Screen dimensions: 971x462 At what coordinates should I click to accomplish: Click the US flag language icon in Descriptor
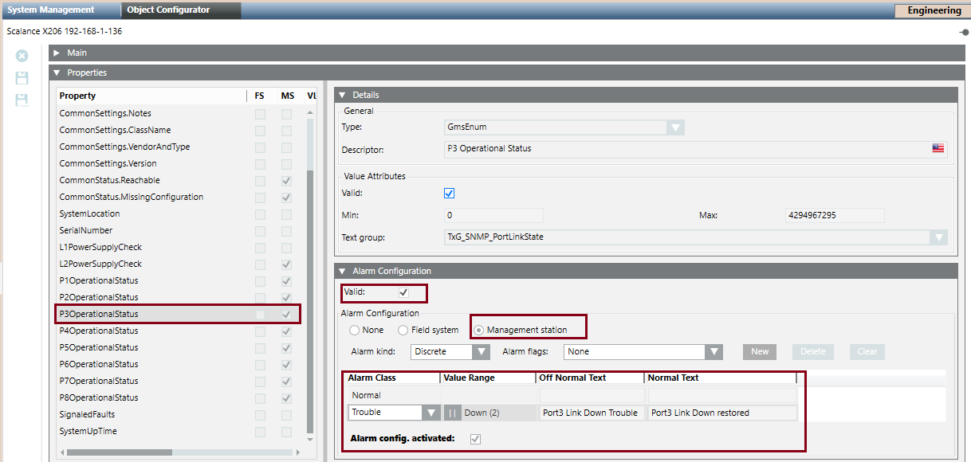point(938,148)
